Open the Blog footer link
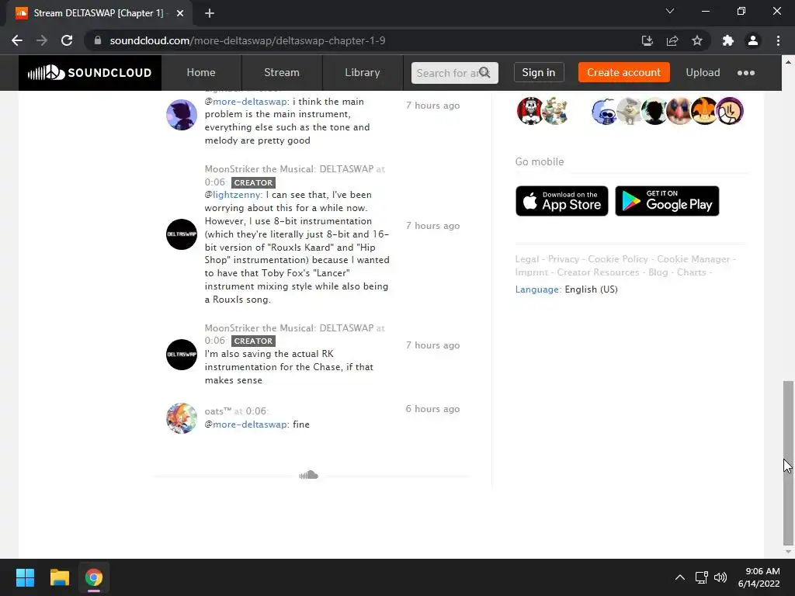 click(x=658, y=272)
